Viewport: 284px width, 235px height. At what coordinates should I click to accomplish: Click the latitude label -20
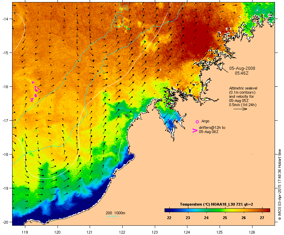point(5,222)
